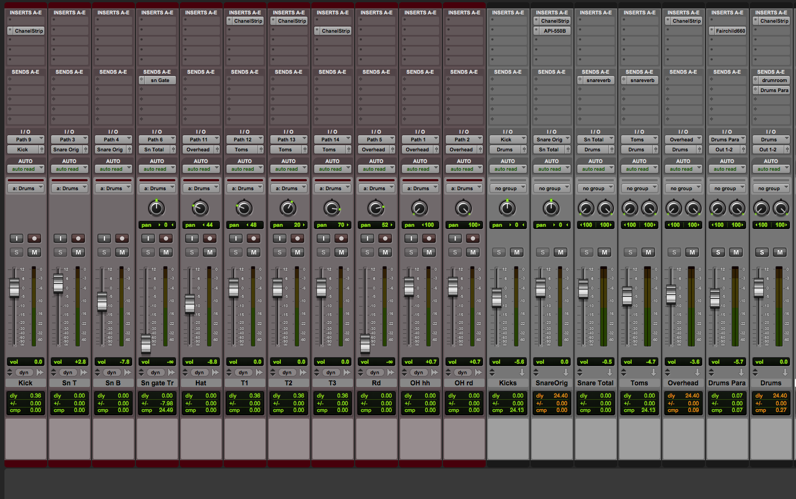
Task: Click the voice selector arrows on Kick
Action: coord(11,373)
